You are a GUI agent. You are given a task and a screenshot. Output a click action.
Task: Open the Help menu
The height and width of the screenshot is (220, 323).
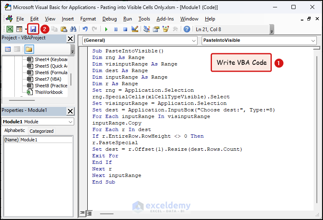(x=210, y=19)
